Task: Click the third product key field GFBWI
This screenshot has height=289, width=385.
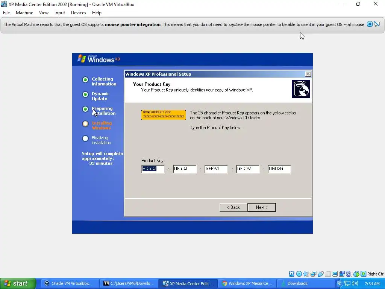Action: coord(216,169)
